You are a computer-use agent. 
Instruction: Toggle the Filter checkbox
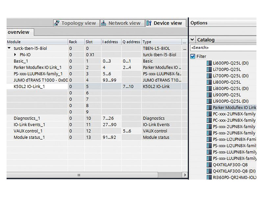[193, 56]
